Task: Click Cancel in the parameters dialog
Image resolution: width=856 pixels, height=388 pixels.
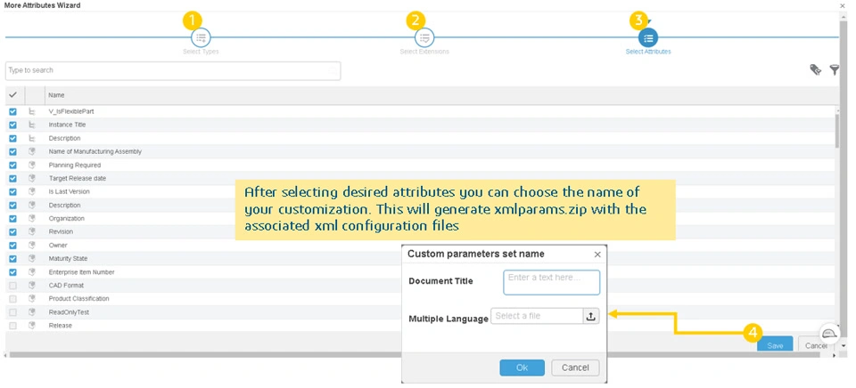Action: [575, 367]
